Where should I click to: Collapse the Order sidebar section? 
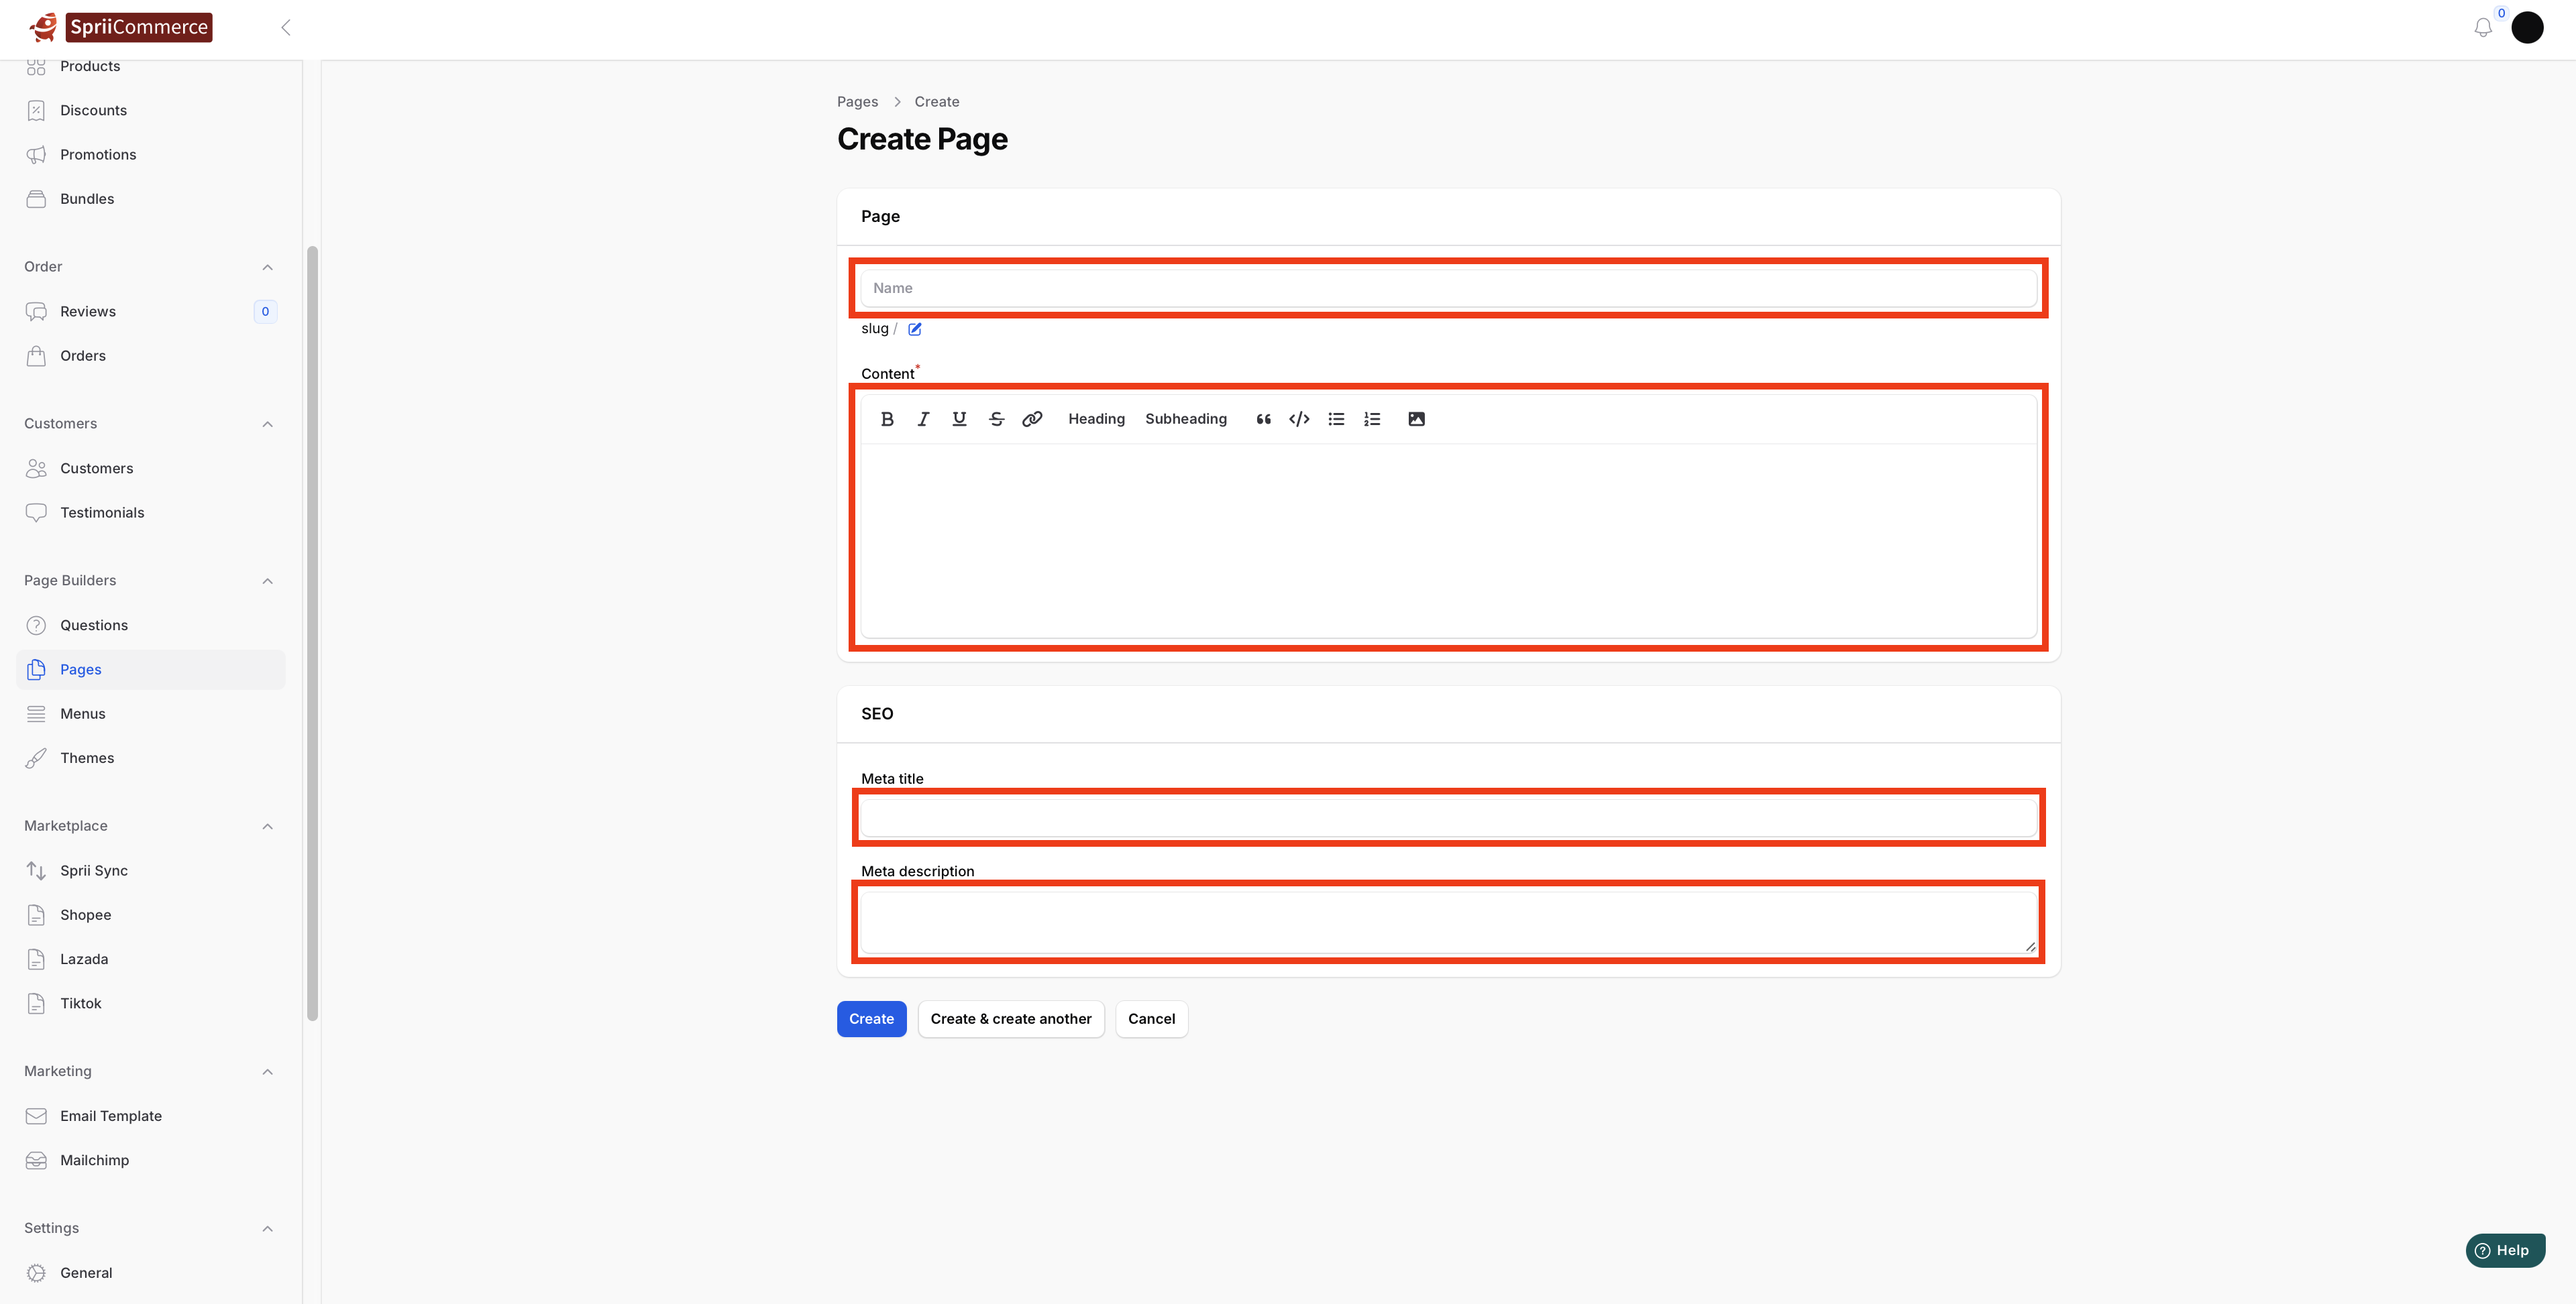click(x=267, y=267)
